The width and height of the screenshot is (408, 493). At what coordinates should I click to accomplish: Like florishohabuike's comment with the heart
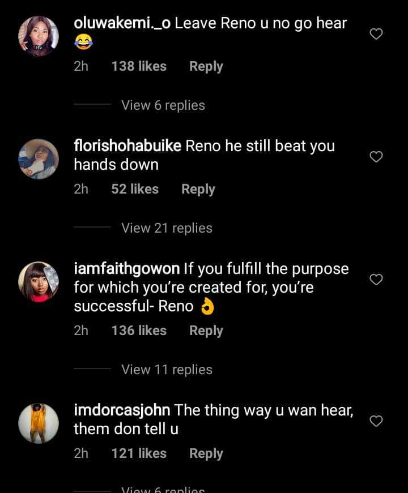[376, 157]
